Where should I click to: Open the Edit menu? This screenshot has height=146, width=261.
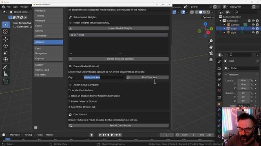click(x=15, y=7)
